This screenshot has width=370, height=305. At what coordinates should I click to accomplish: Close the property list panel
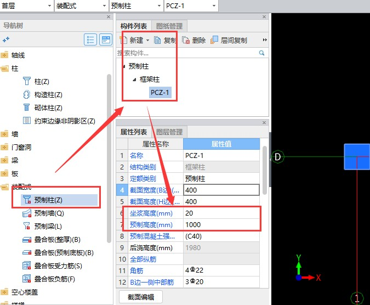tap(264, 122)
